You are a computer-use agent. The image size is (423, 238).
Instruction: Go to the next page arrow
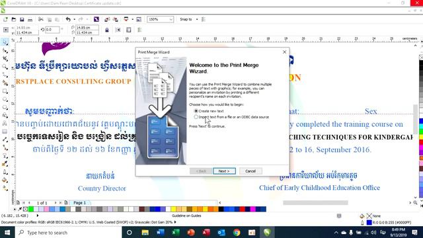click(56, 203)
